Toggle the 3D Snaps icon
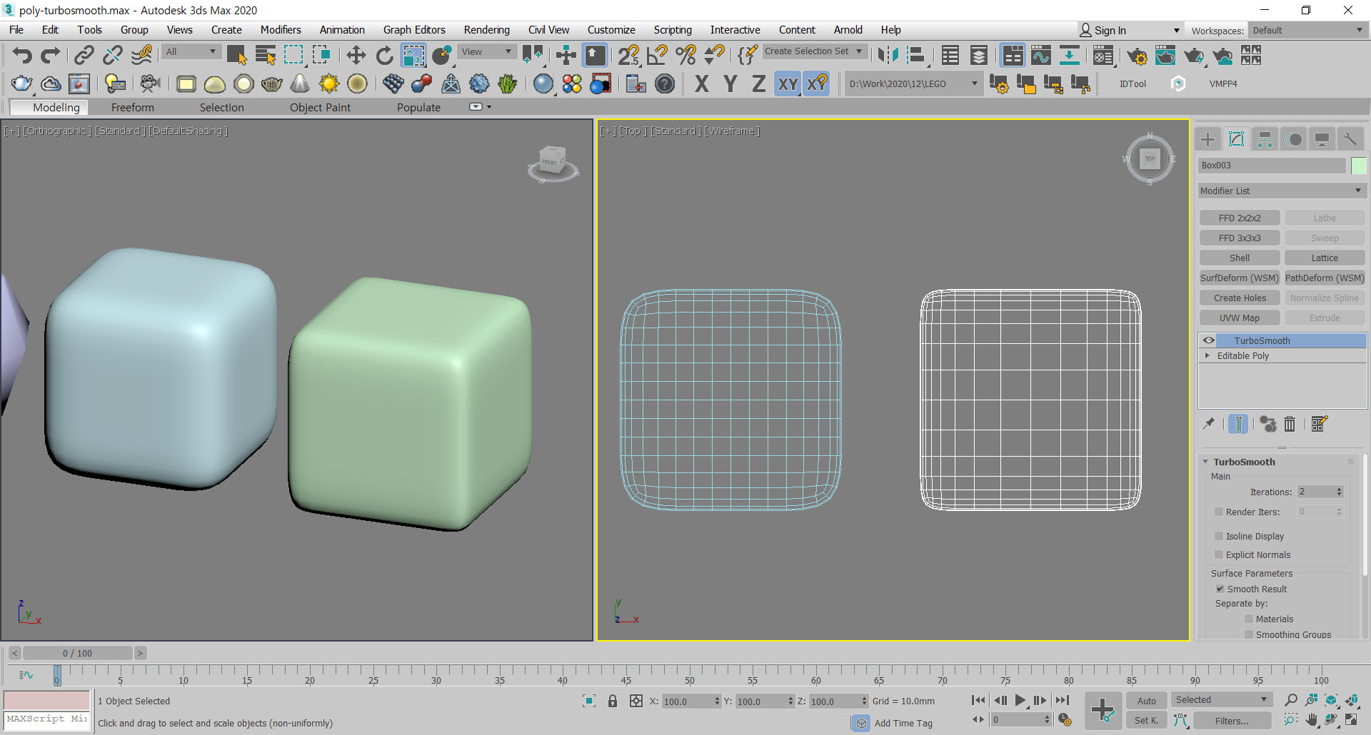1371x735 pixels. tap(628, 55)
